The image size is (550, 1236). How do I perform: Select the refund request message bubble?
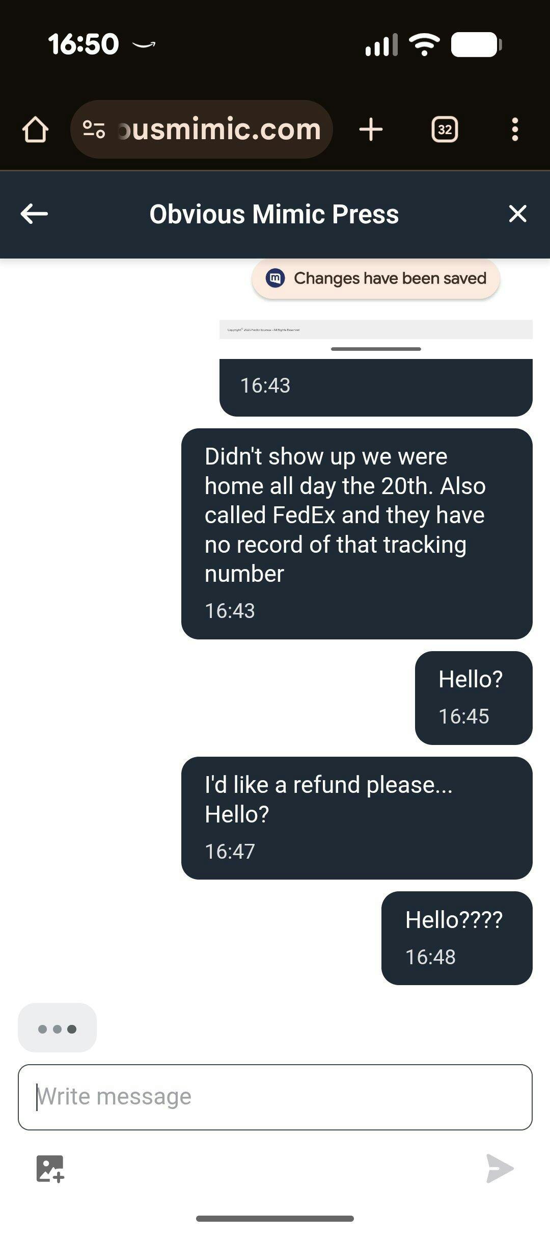[x=356, y=817]
